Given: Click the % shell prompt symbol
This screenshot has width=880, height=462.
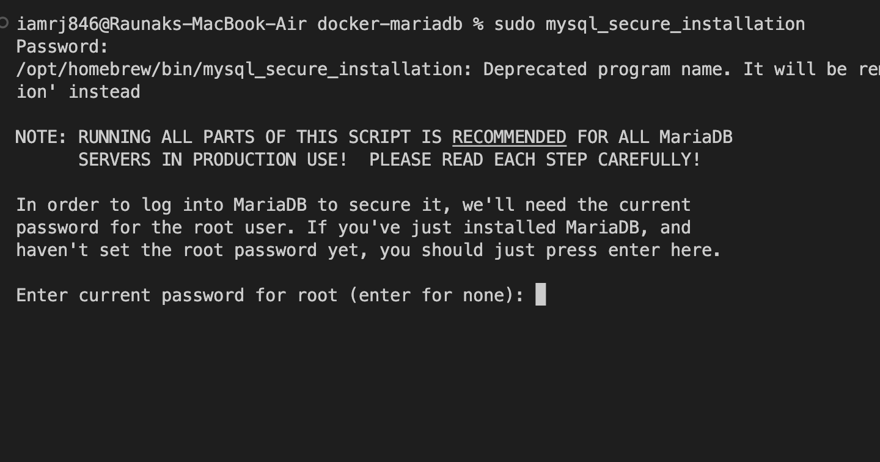Looking at the screenshot, I should [x=479, y=24].
